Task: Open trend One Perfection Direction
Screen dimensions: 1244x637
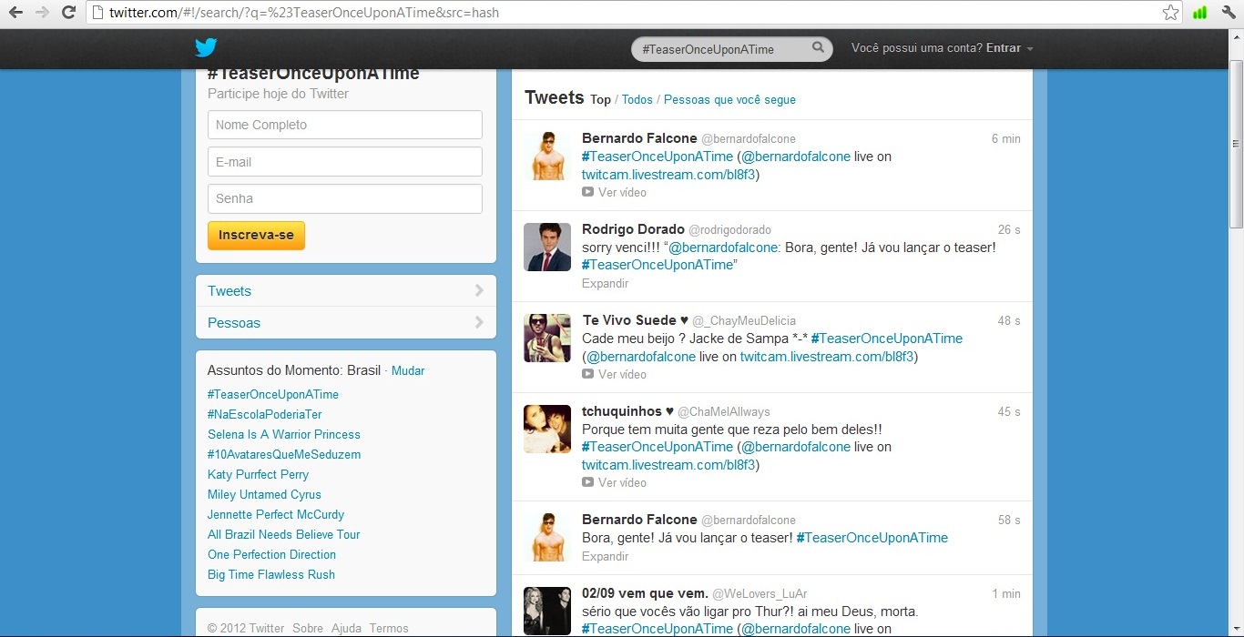Action: [271, 554]
